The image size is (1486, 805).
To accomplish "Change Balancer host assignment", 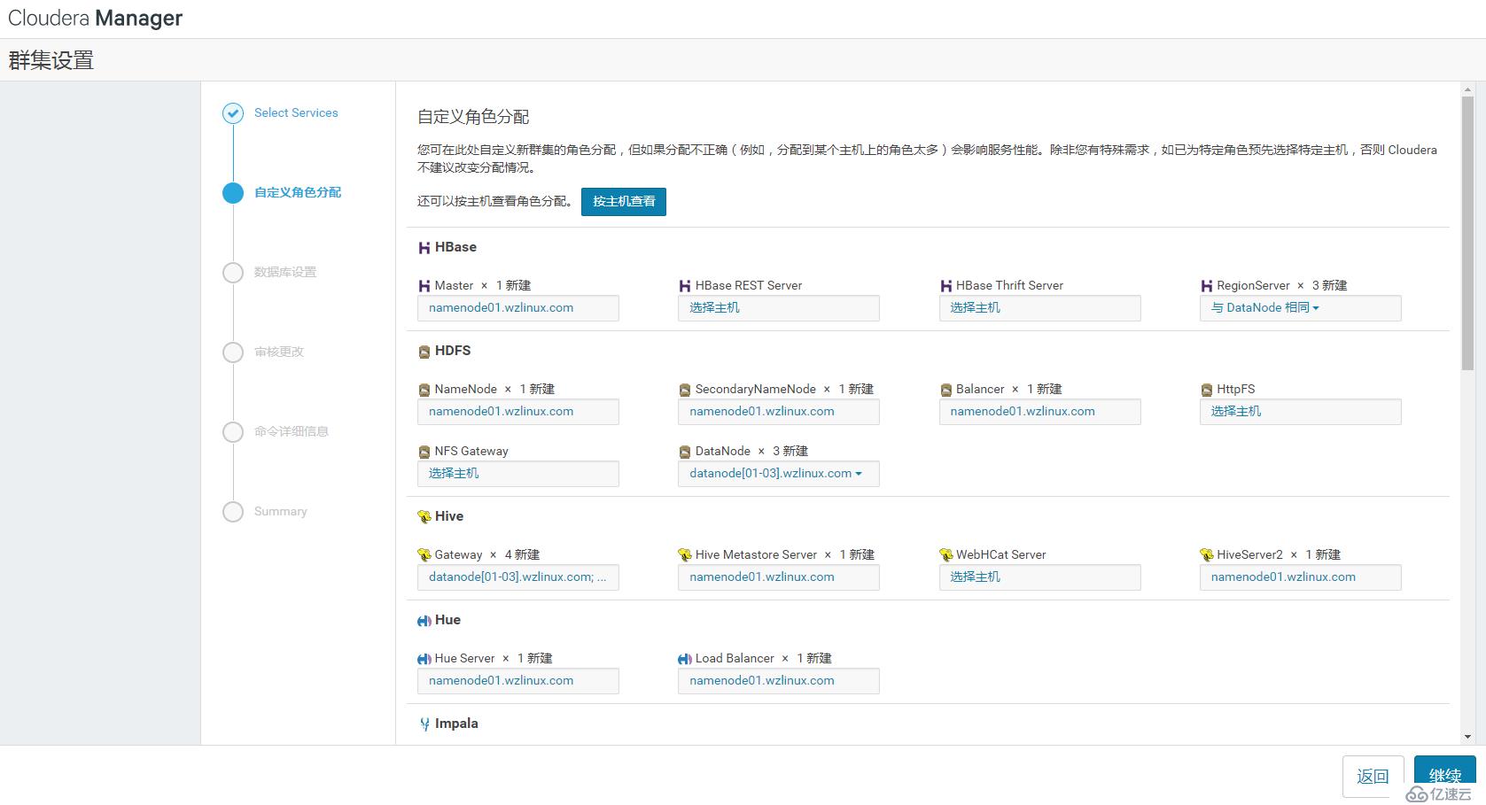I will pyautogui.click(x=1039, y=412).
